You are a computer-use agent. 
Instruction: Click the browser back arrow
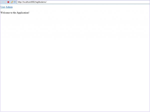pos(1,2)
